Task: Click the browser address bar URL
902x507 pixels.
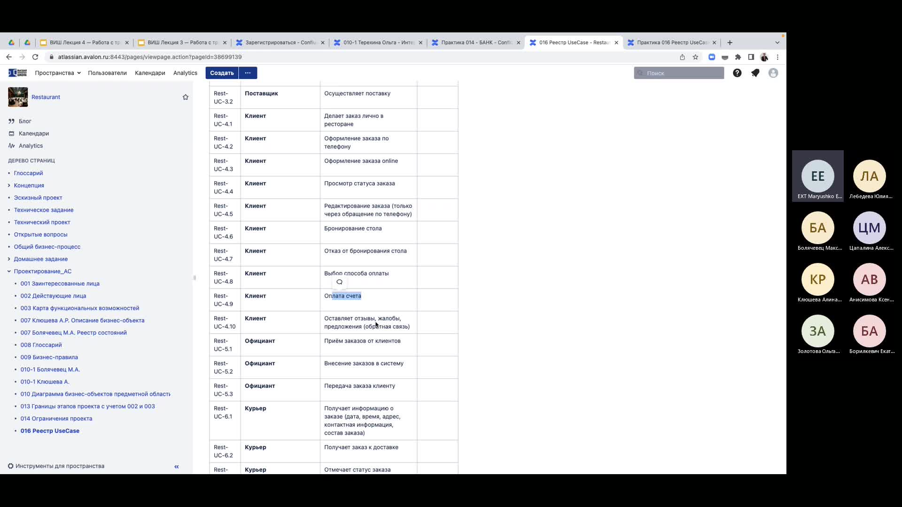Action: [x=150, y=57]
